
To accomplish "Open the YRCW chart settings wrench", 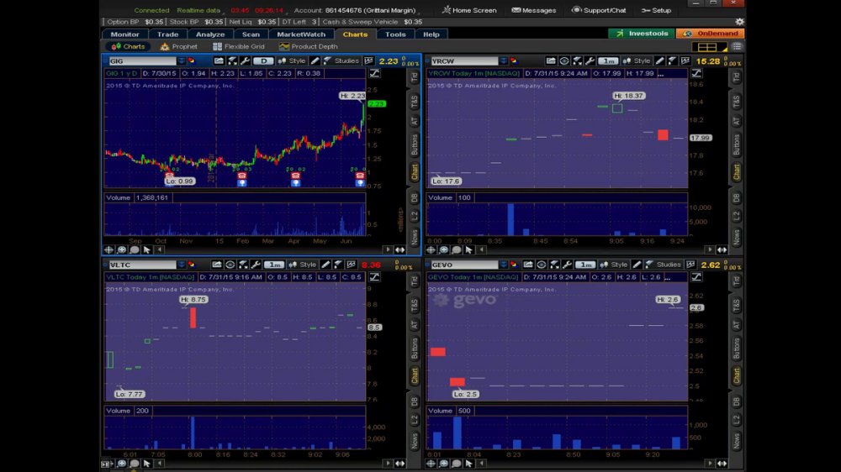I will pyautogui.click(x=590, y=61).
